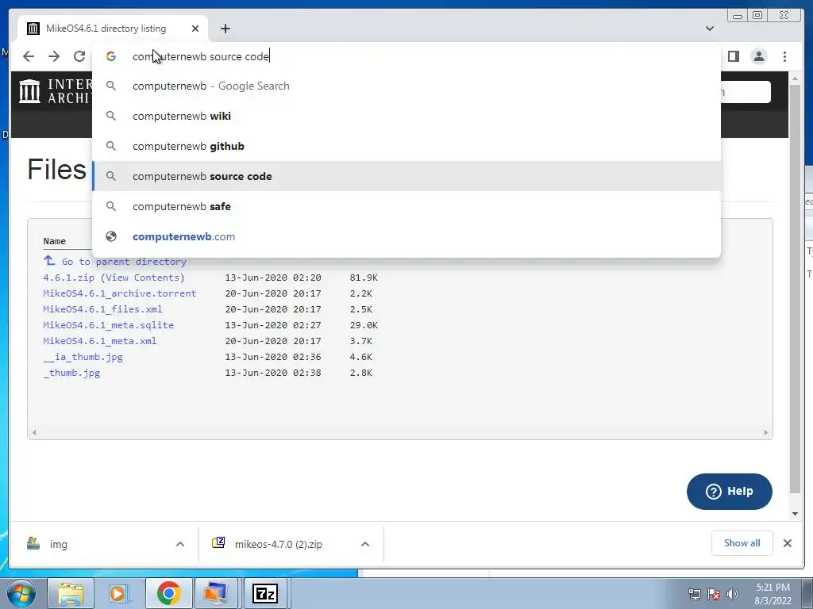Viewport: 813px width, 609px height.
Task: Click the blue Help button
Action: click(730, 492)
